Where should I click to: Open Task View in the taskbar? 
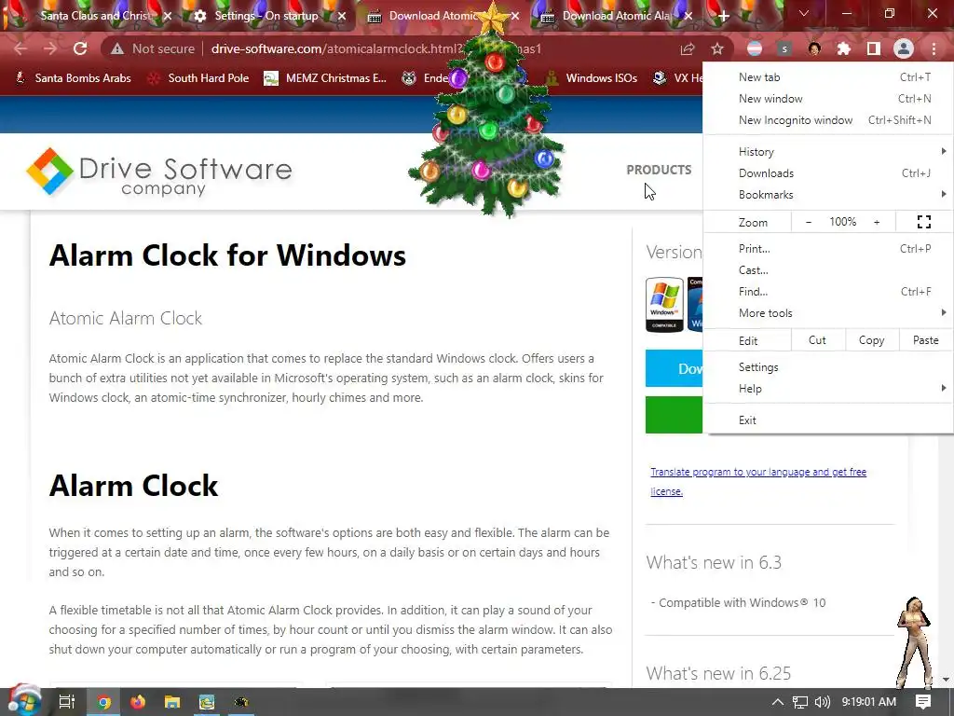(x=67, y=702)
